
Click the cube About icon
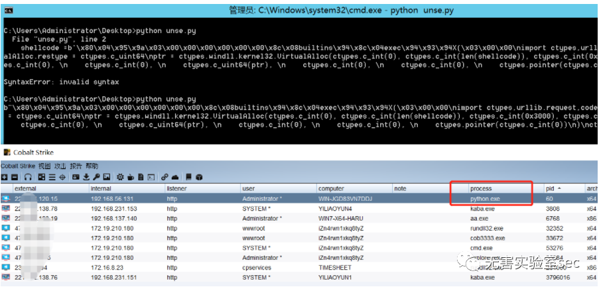click(x=198, y=177)
